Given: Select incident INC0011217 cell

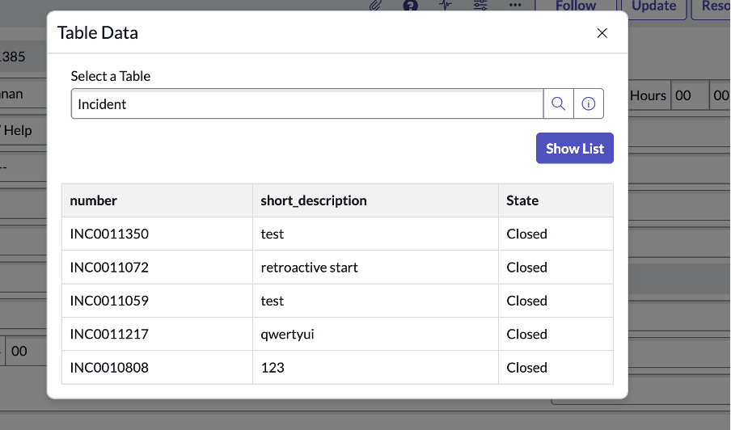Looking at the screenshot, I should click(157, 334).
